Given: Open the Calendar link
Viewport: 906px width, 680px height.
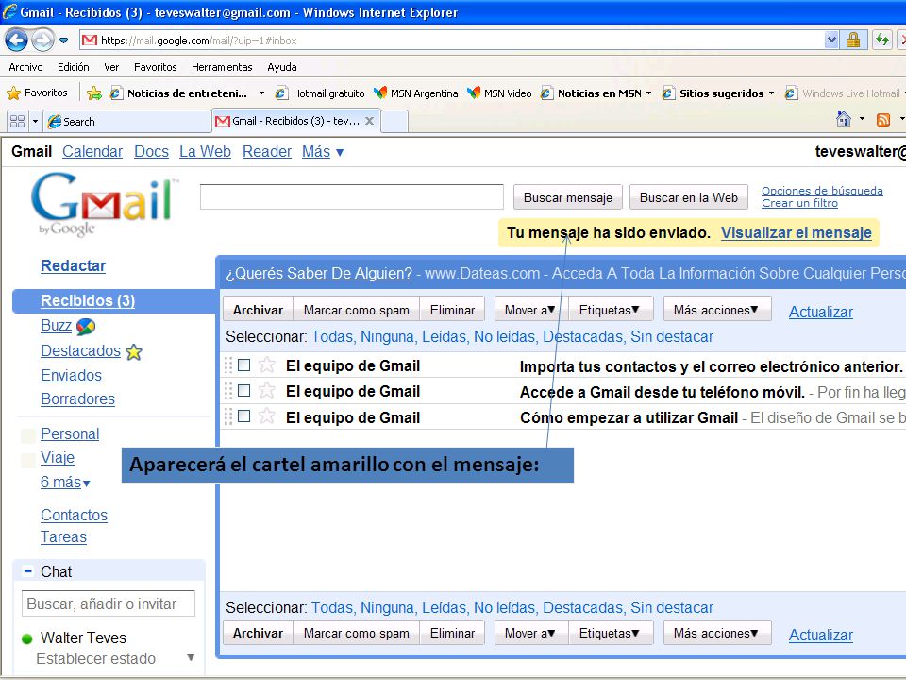Looking at the screenshot, I should click(92, 151).
